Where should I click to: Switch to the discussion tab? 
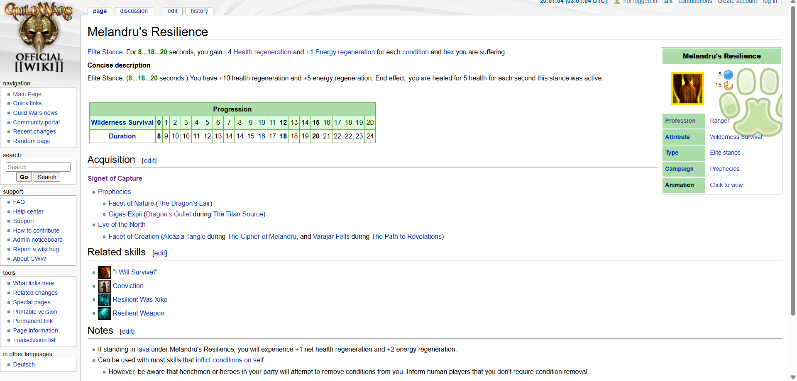134,11
